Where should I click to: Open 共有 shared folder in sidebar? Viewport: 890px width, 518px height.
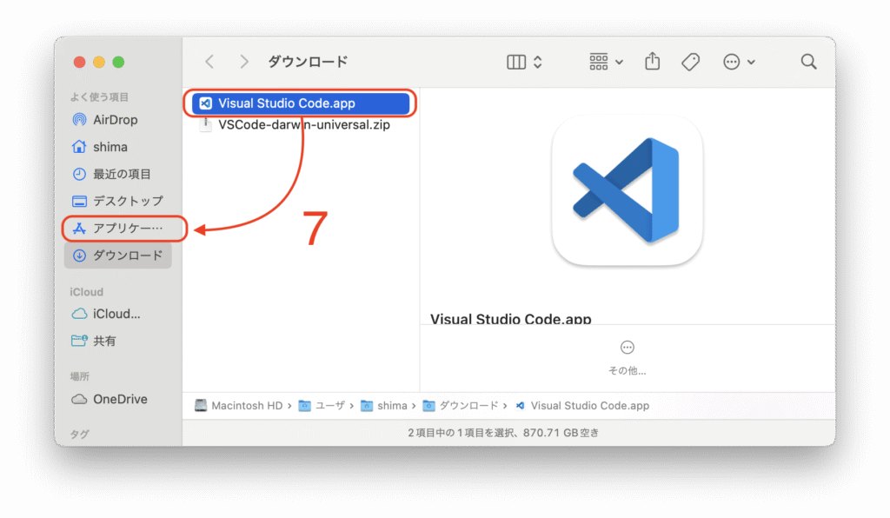tap(118, 341)
